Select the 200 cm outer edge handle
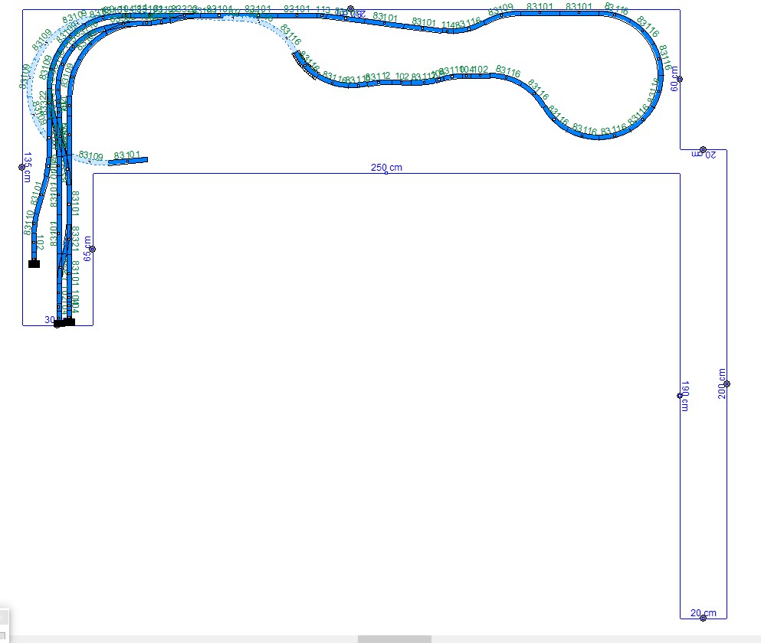This screenshot has width=761, height=643. (727, 384)
